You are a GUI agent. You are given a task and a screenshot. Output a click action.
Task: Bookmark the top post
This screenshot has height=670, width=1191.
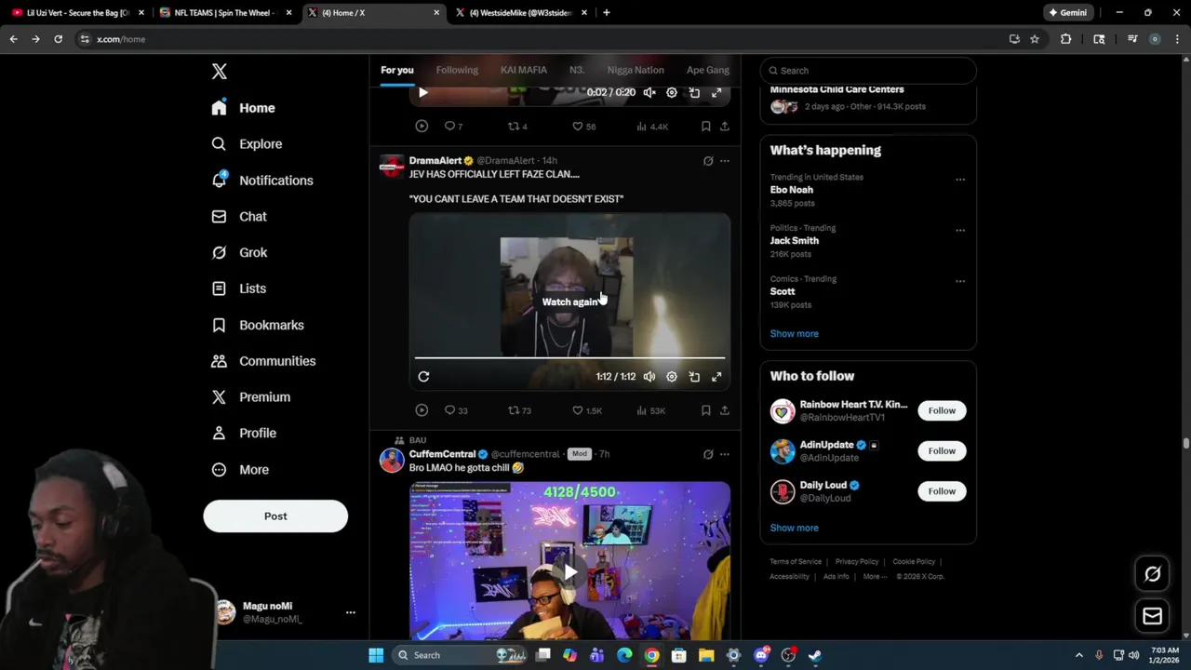pos(705,127)
